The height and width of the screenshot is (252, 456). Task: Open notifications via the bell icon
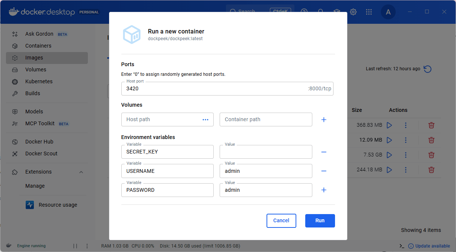[x=321, y=12]
